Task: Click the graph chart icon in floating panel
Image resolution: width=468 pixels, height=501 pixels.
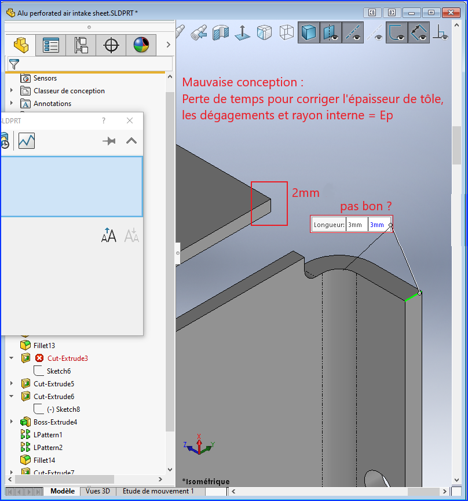Action: [27, 141]
